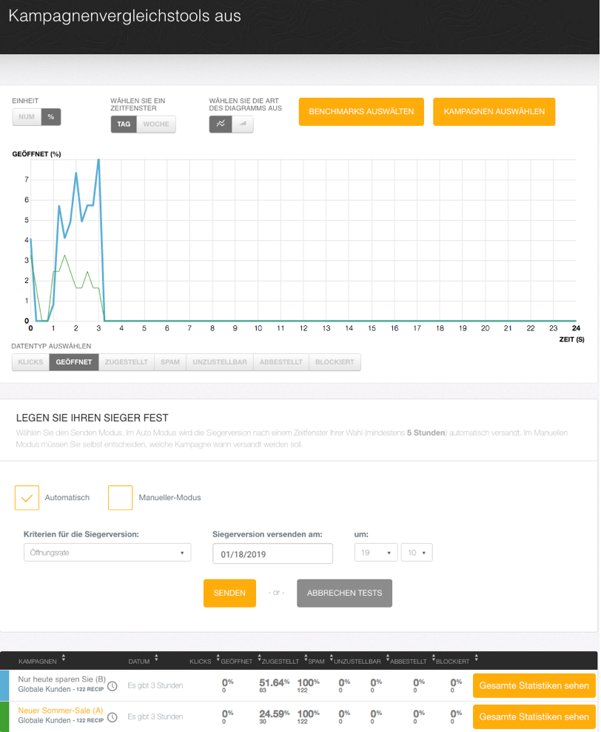Click the 51.64% opened value
Viewport: 601px width, 732px height.
274,683
